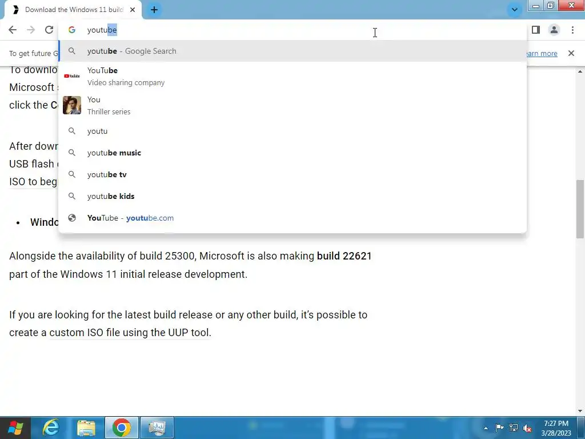
Task: Select the 'youtube music' suggestion
Action: click(x=292, y=153)
